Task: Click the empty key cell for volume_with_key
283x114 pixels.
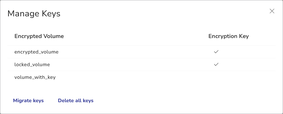Action: click(x=216, y=77)
